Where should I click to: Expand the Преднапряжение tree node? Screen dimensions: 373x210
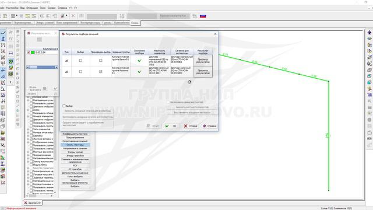[28, 155]
